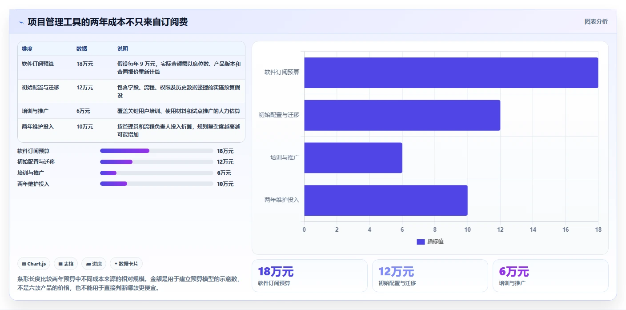Click the 说明 table column header
This screenshot has width=626, height=310.
pyautogui.click(x=123, y=49)
